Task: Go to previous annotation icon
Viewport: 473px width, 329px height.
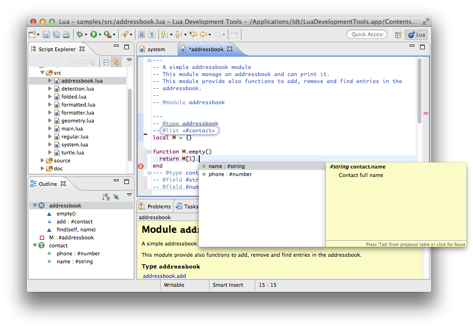Action: tap(178, 34)
